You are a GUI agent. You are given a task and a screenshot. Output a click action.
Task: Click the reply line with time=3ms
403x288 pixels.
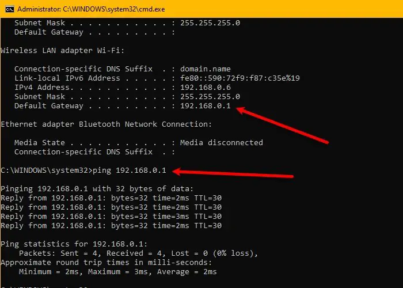111,217
